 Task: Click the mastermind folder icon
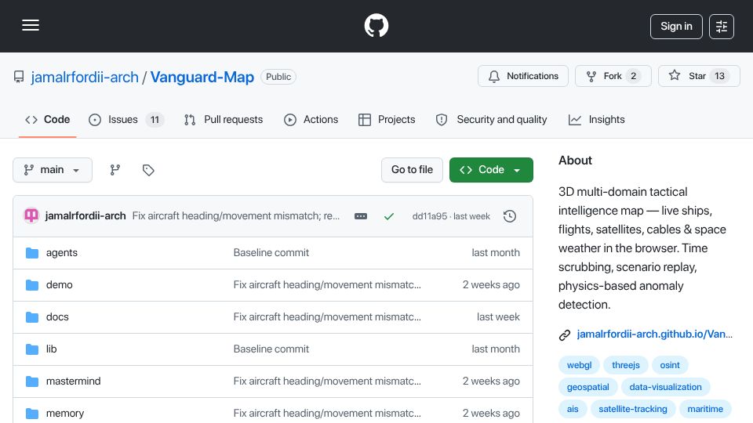(x=32, y=381)
